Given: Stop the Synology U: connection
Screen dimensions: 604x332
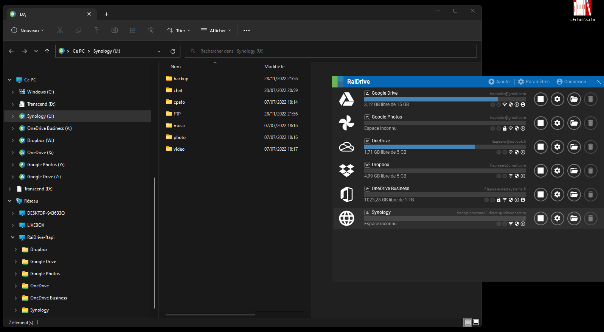Looking at the screenshot, I should point(541,218).
